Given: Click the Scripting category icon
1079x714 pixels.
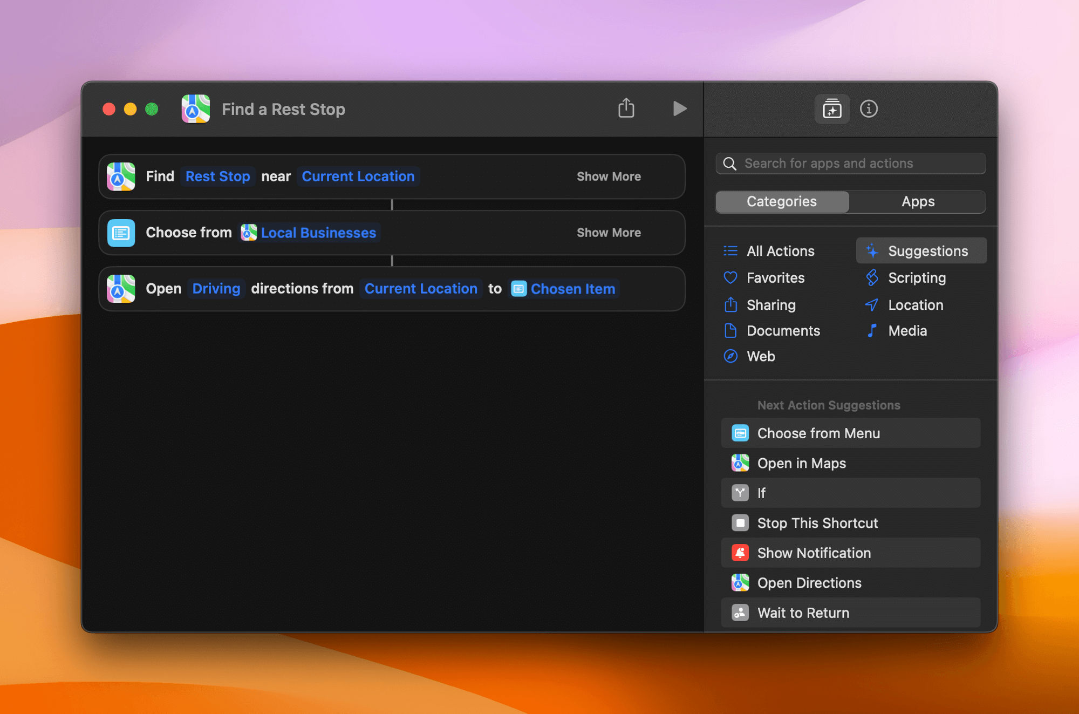Looking at the screenshot, I should 872,278.
